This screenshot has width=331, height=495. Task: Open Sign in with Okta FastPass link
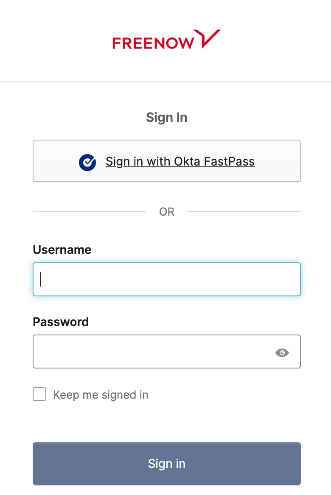pos(180,162)
